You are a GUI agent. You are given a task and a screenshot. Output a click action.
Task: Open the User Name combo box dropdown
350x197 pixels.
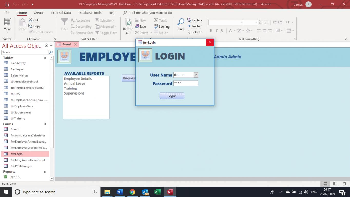(x=196, y=75)
